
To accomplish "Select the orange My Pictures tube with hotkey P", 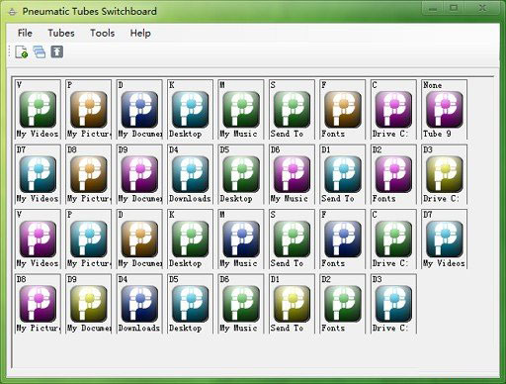I will click(x=89, y=110).
